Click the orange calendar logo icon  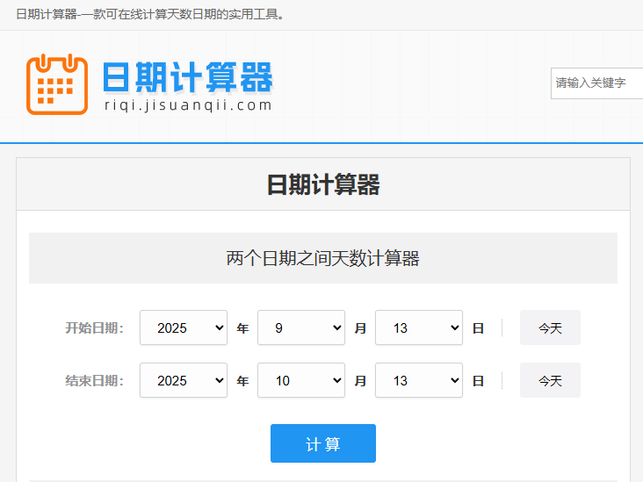click(57, 83)
